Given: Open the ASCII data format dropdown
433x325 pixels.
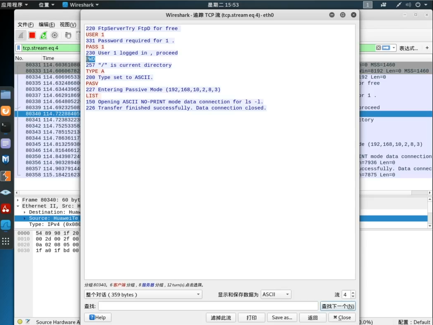Looking at the screenshot, I should pos(276,294).
